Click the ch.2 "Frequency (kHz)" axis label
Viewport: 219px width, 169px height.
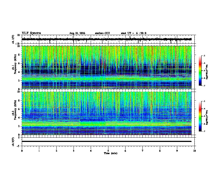click(15, 110)
